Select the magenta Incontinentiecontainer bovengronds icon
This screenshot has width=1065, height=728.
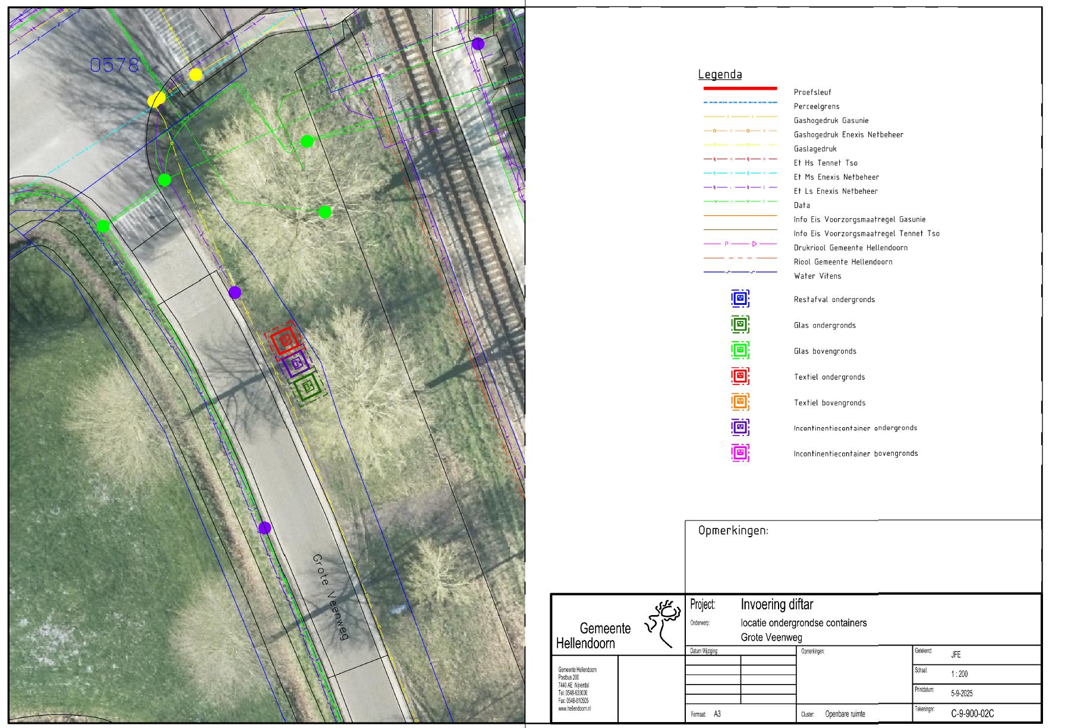click(740, 453)
